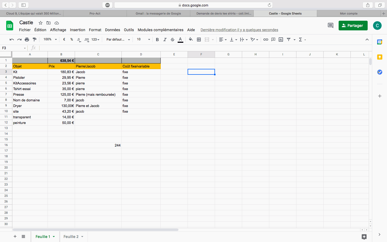Toggle bold formatting
Screen dimensions: 387x242
(157, 40)
